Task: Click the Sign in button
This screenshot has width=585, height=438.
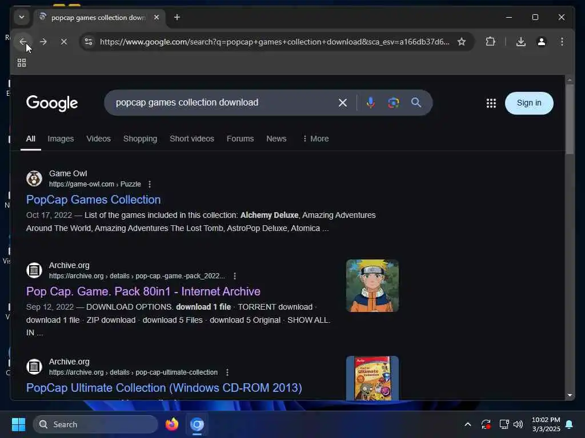Action: (x=528, y=103)
